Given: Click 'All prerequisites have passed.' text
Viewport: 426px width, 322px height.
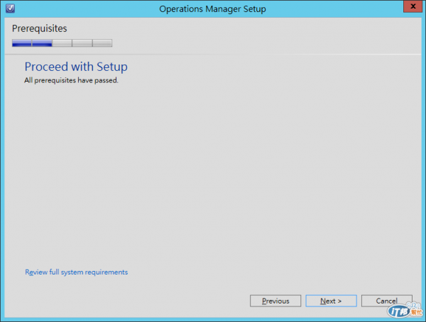Looking at the screenshot, I should click(x=71, y=80).
